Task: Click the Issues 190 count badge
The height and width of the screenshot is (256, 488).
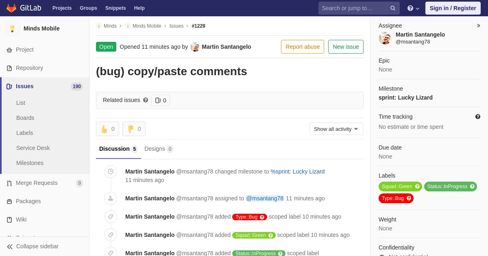Action: click(77, 86)
